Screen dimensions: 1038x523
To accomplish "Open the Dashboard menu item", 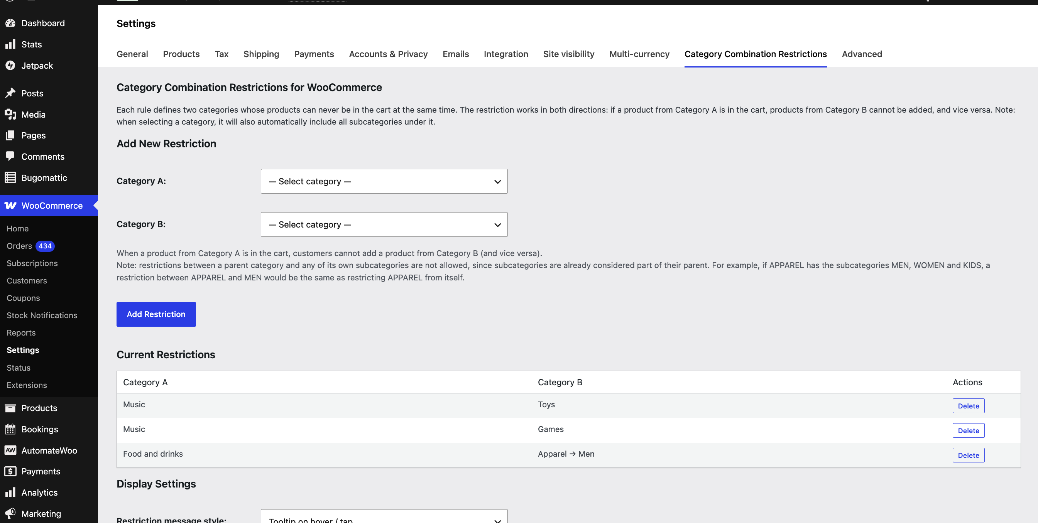I will pyautogui.click(x=49, y=24).
